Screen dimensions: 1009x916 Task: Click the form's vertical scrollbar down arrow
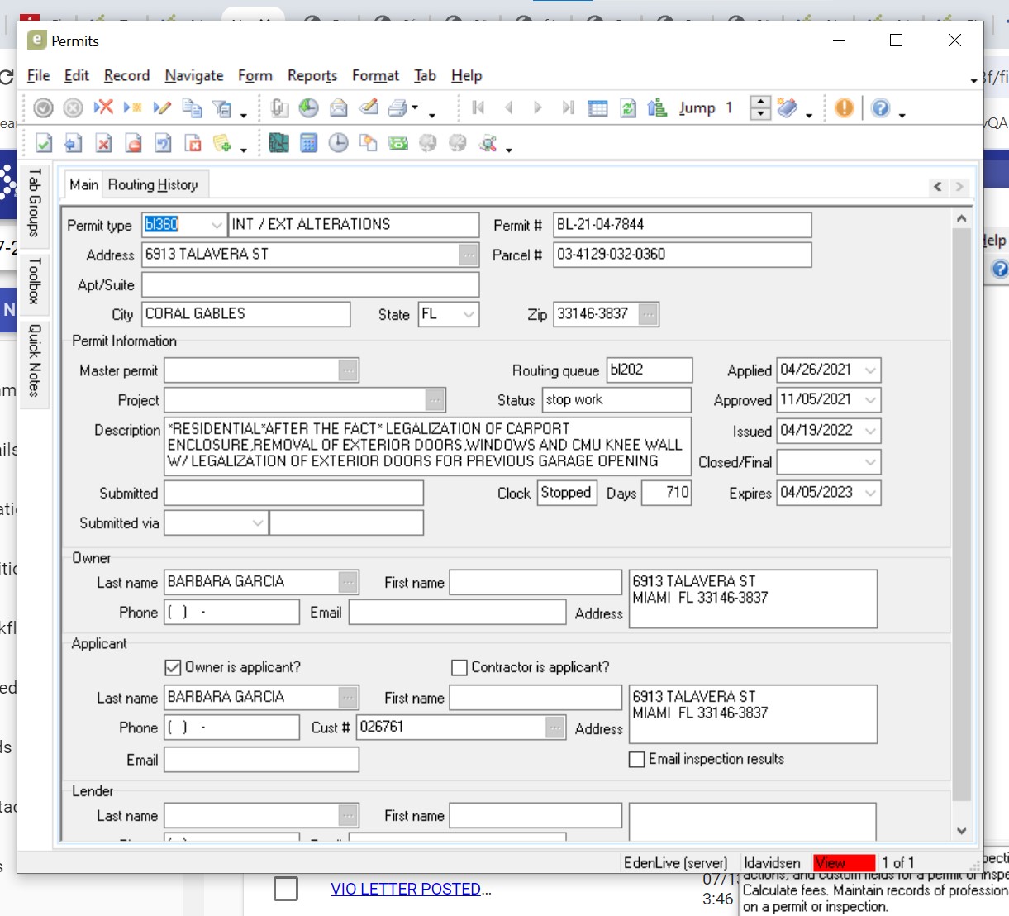pyautogui.click(x=961, y=830)
